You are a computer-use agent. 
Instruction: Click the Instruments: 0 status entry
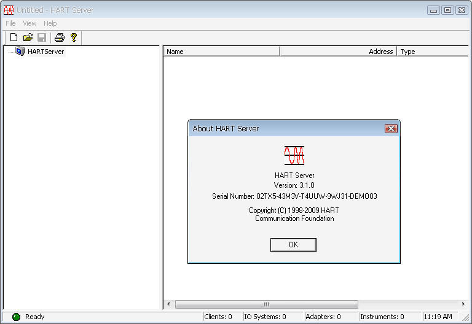(x=390, y=317)
